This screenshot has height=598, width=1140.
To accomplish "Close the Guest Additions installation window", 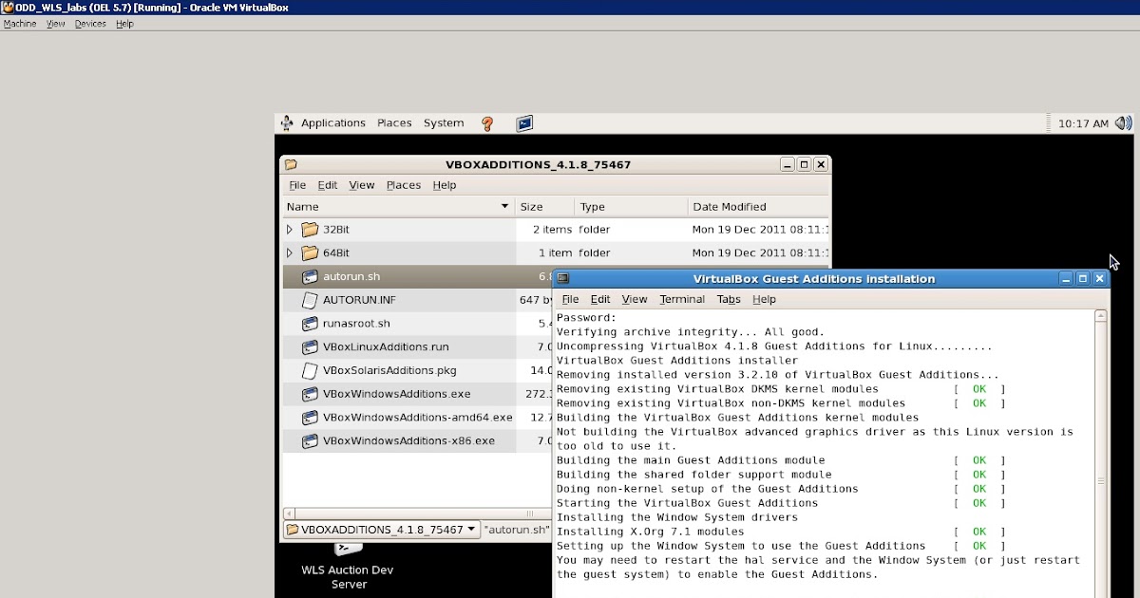I will (1100, 279).
